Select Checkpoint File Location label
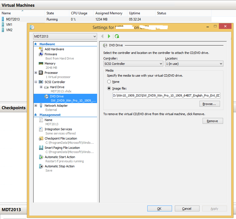Image resolution: width=236 pixels, height=219 pixels. coord(61,138)
